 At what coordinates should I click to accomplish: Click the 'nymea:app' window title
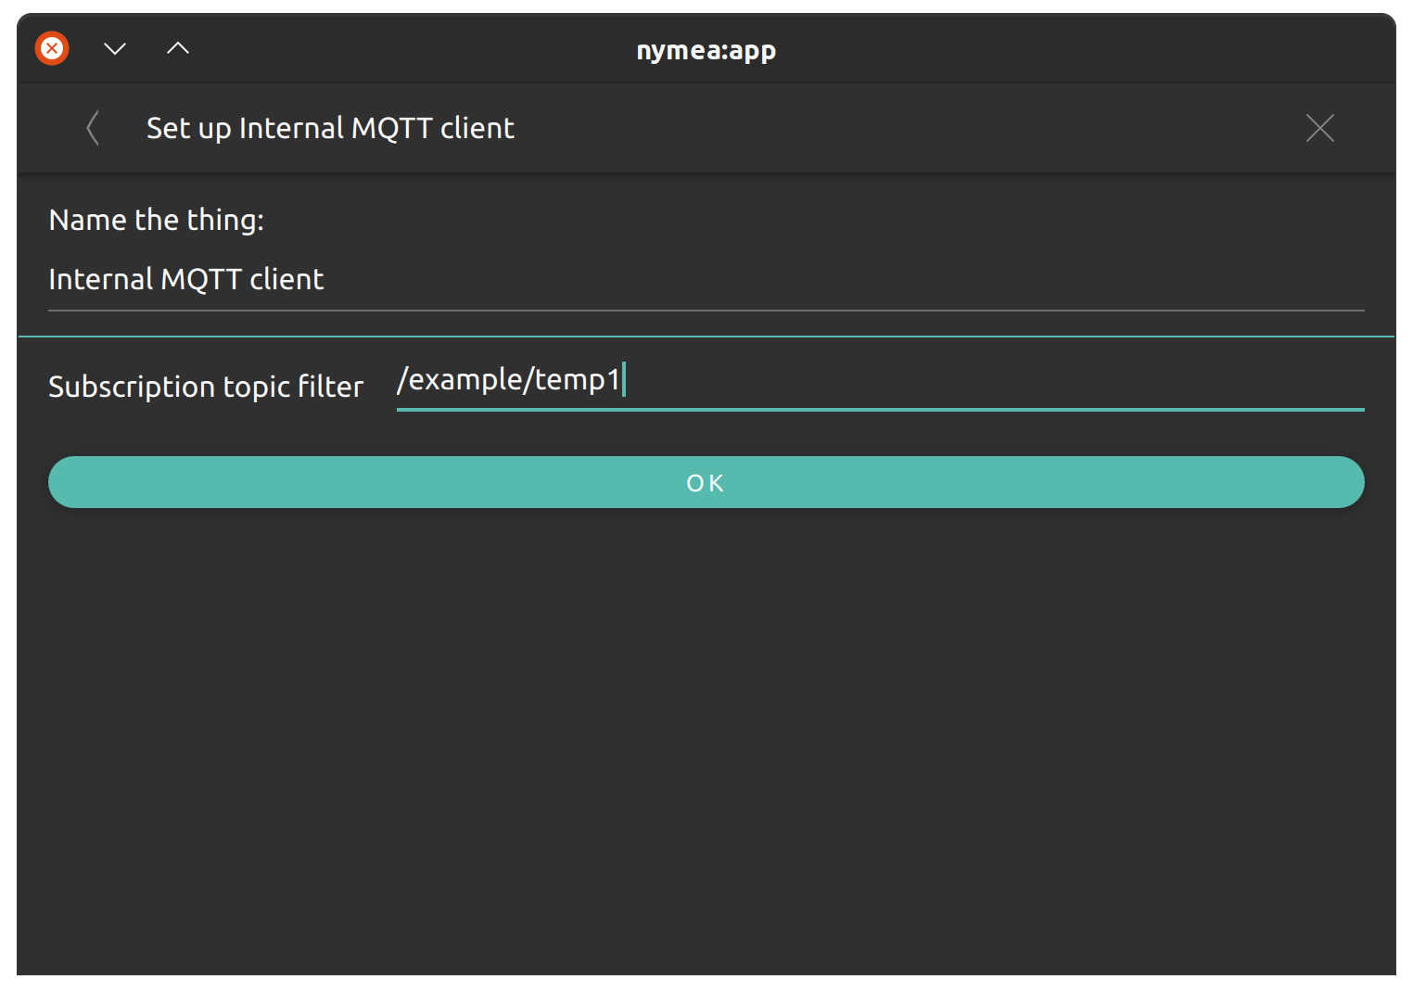706,50
